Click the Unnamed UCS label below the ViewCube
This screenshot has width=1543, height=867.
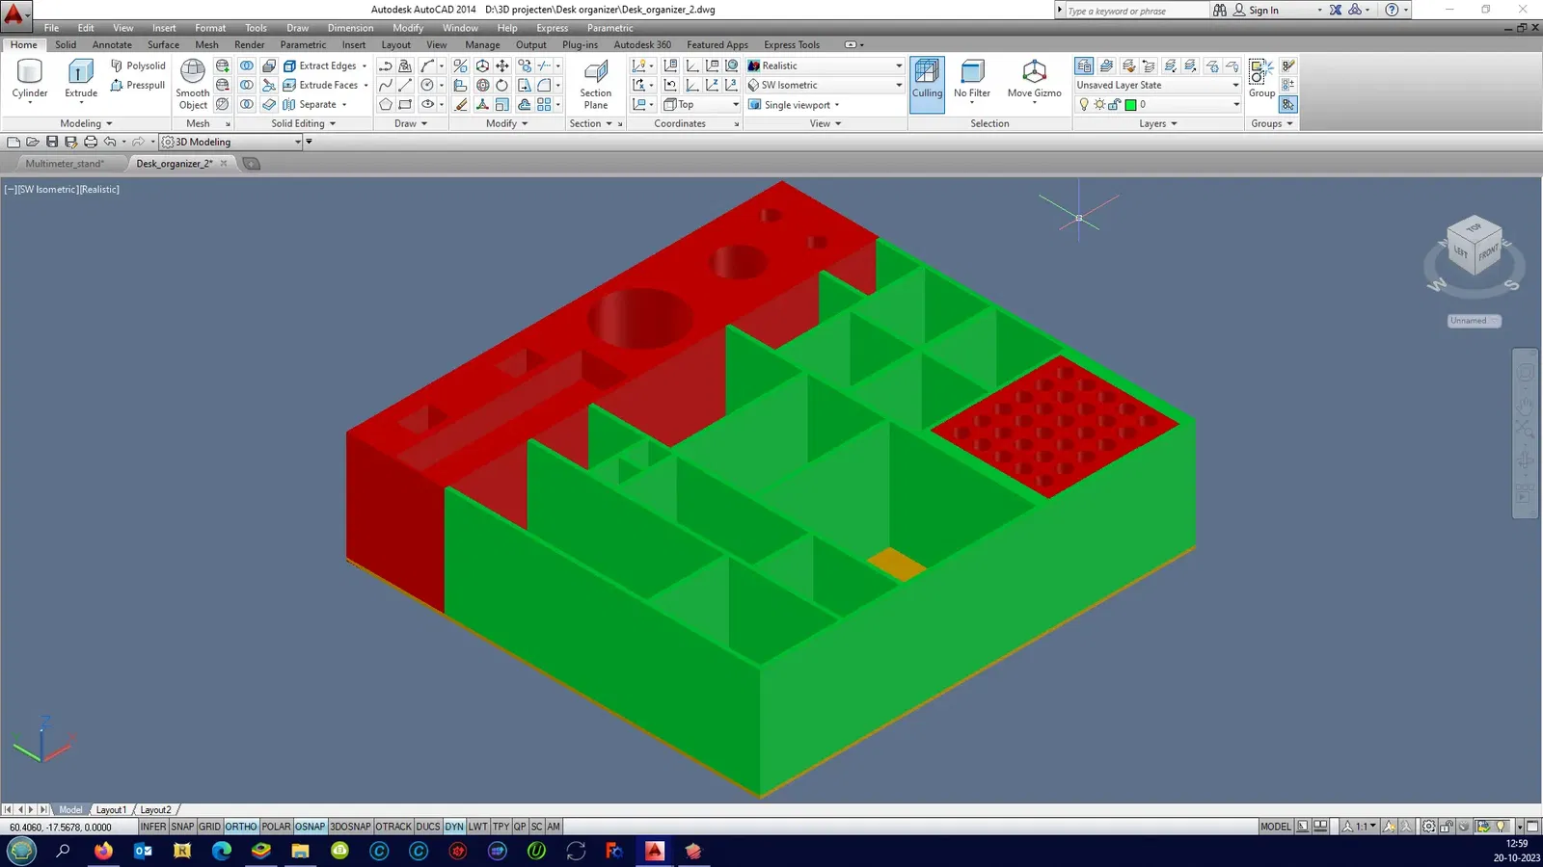pos(1473,321)
